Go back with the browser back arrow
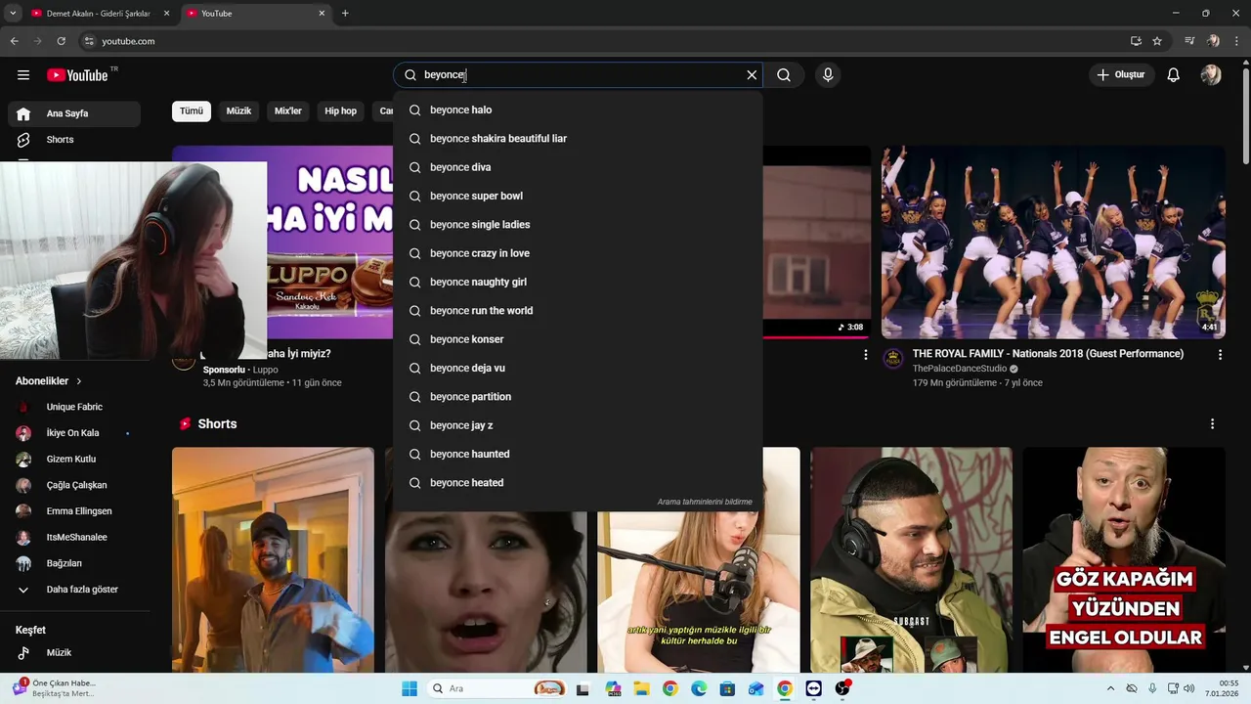Screen dimensions: 1251x704 (15, 41)
